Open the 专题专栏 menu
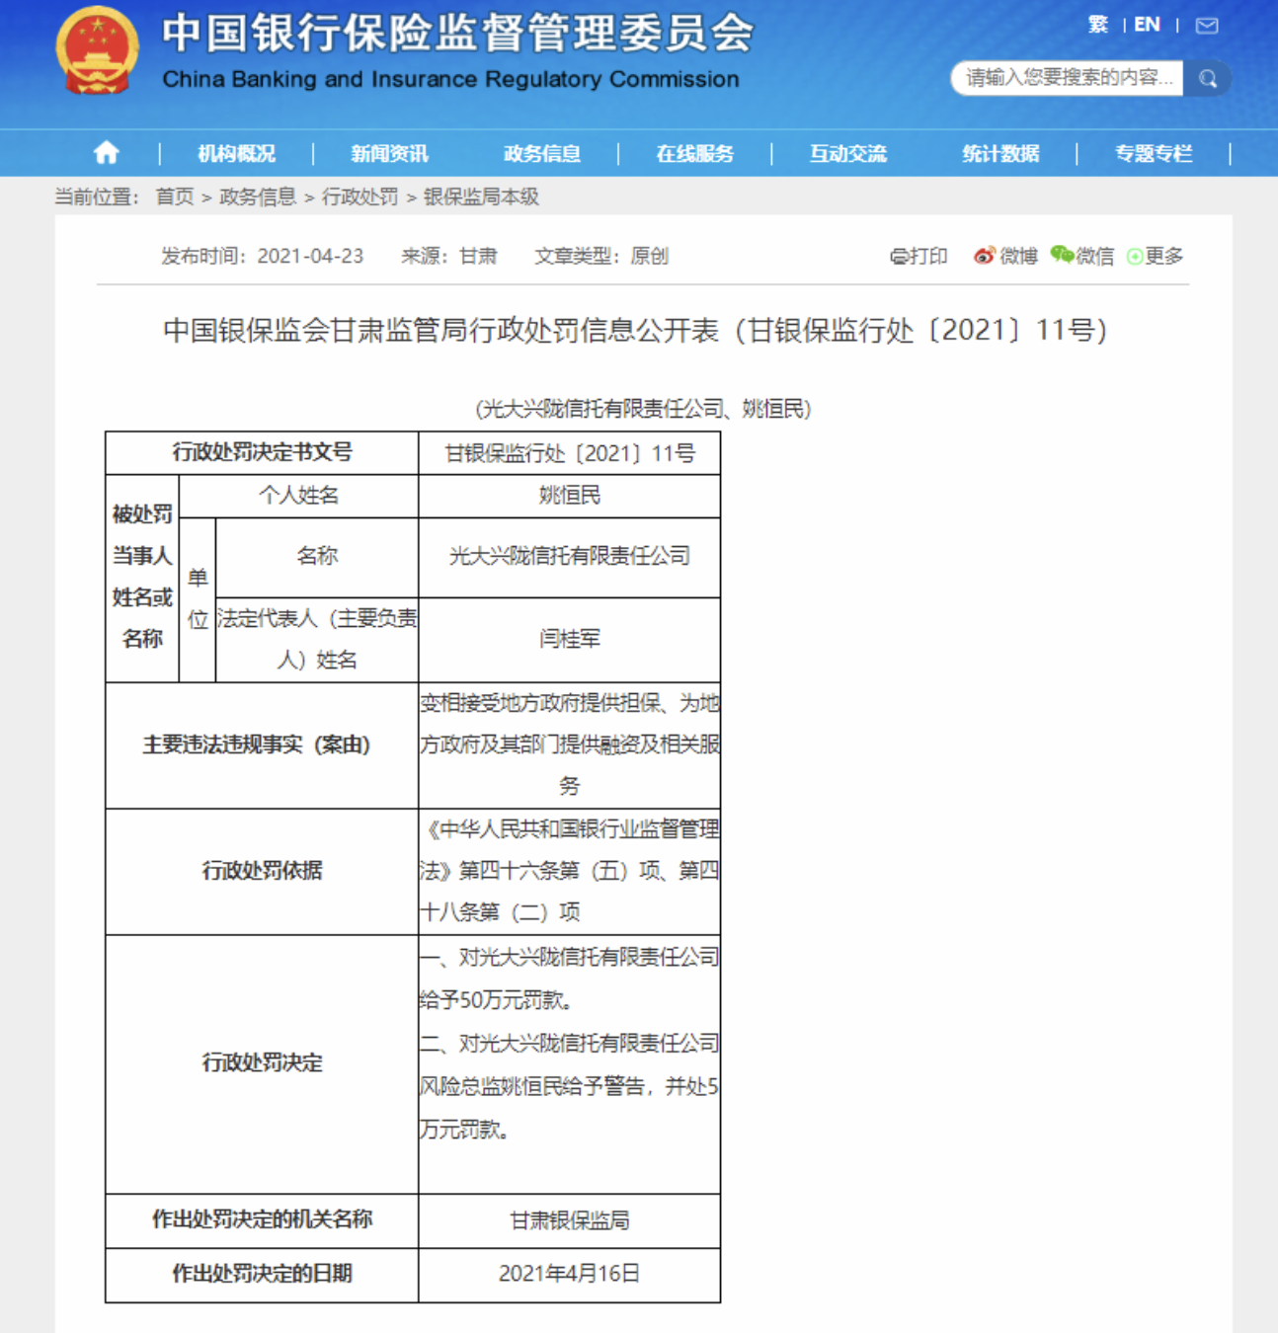The image size is (1278, 1333). click(x=1154, y=154)
